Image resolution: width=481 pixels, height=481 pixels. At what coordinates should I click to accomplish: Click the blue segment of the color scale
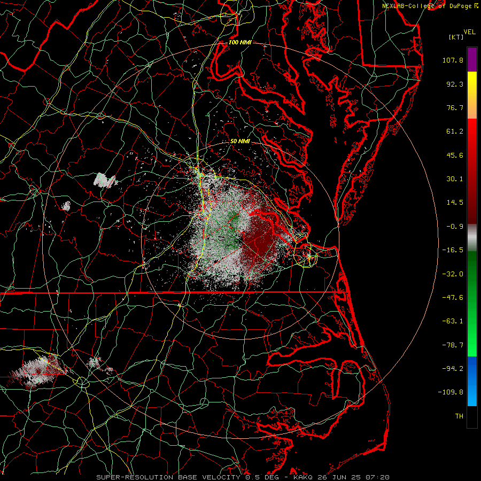click(472, 381)
